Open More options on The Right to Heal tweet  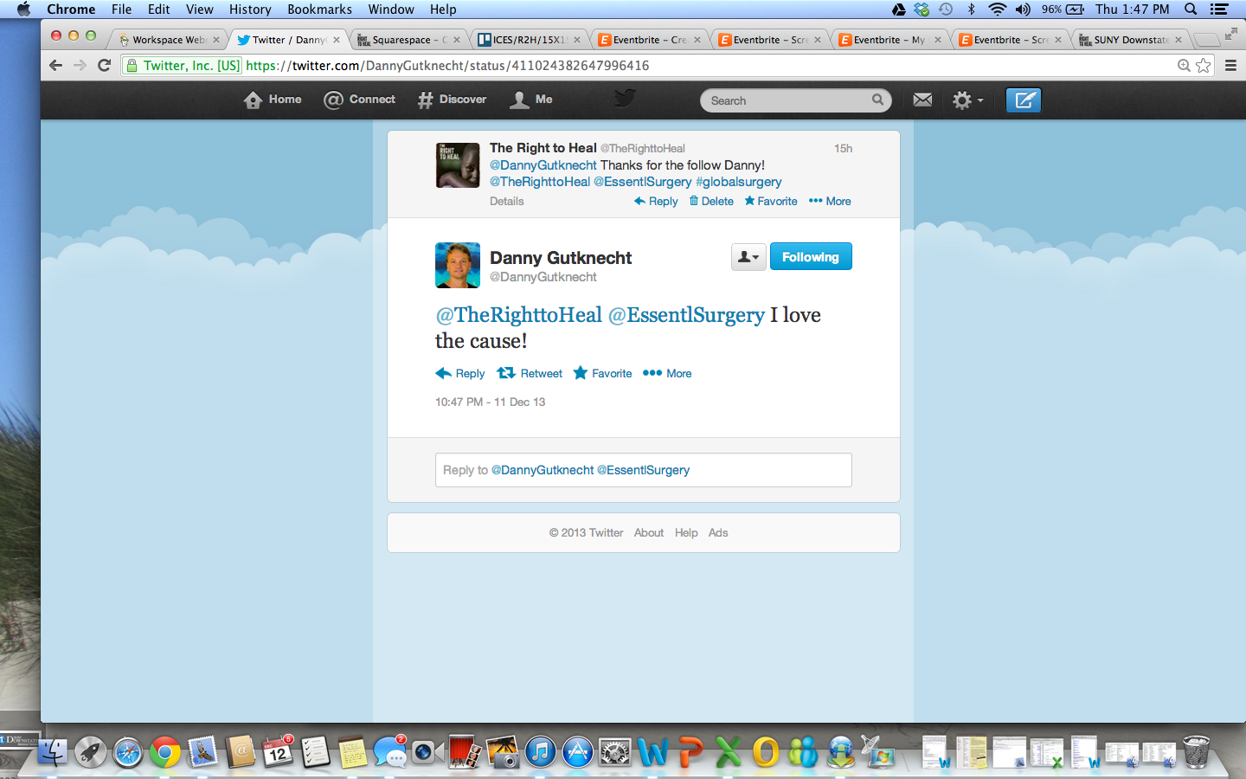pyautogui.click(x=830, y=202)
